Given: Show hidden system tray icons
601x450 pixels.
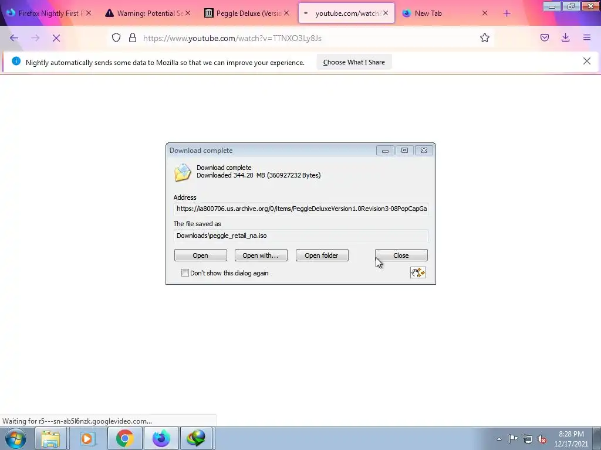Looking at the screenshot, I should pos(499,439).
